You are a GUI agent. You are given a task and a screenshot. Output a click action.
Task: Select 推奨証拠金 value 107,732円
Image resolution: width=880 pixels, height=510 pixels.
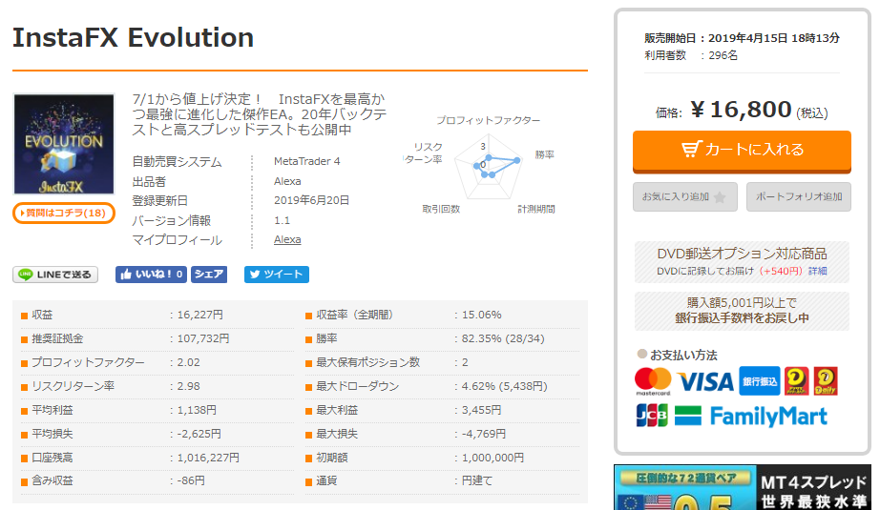point(203,338)
